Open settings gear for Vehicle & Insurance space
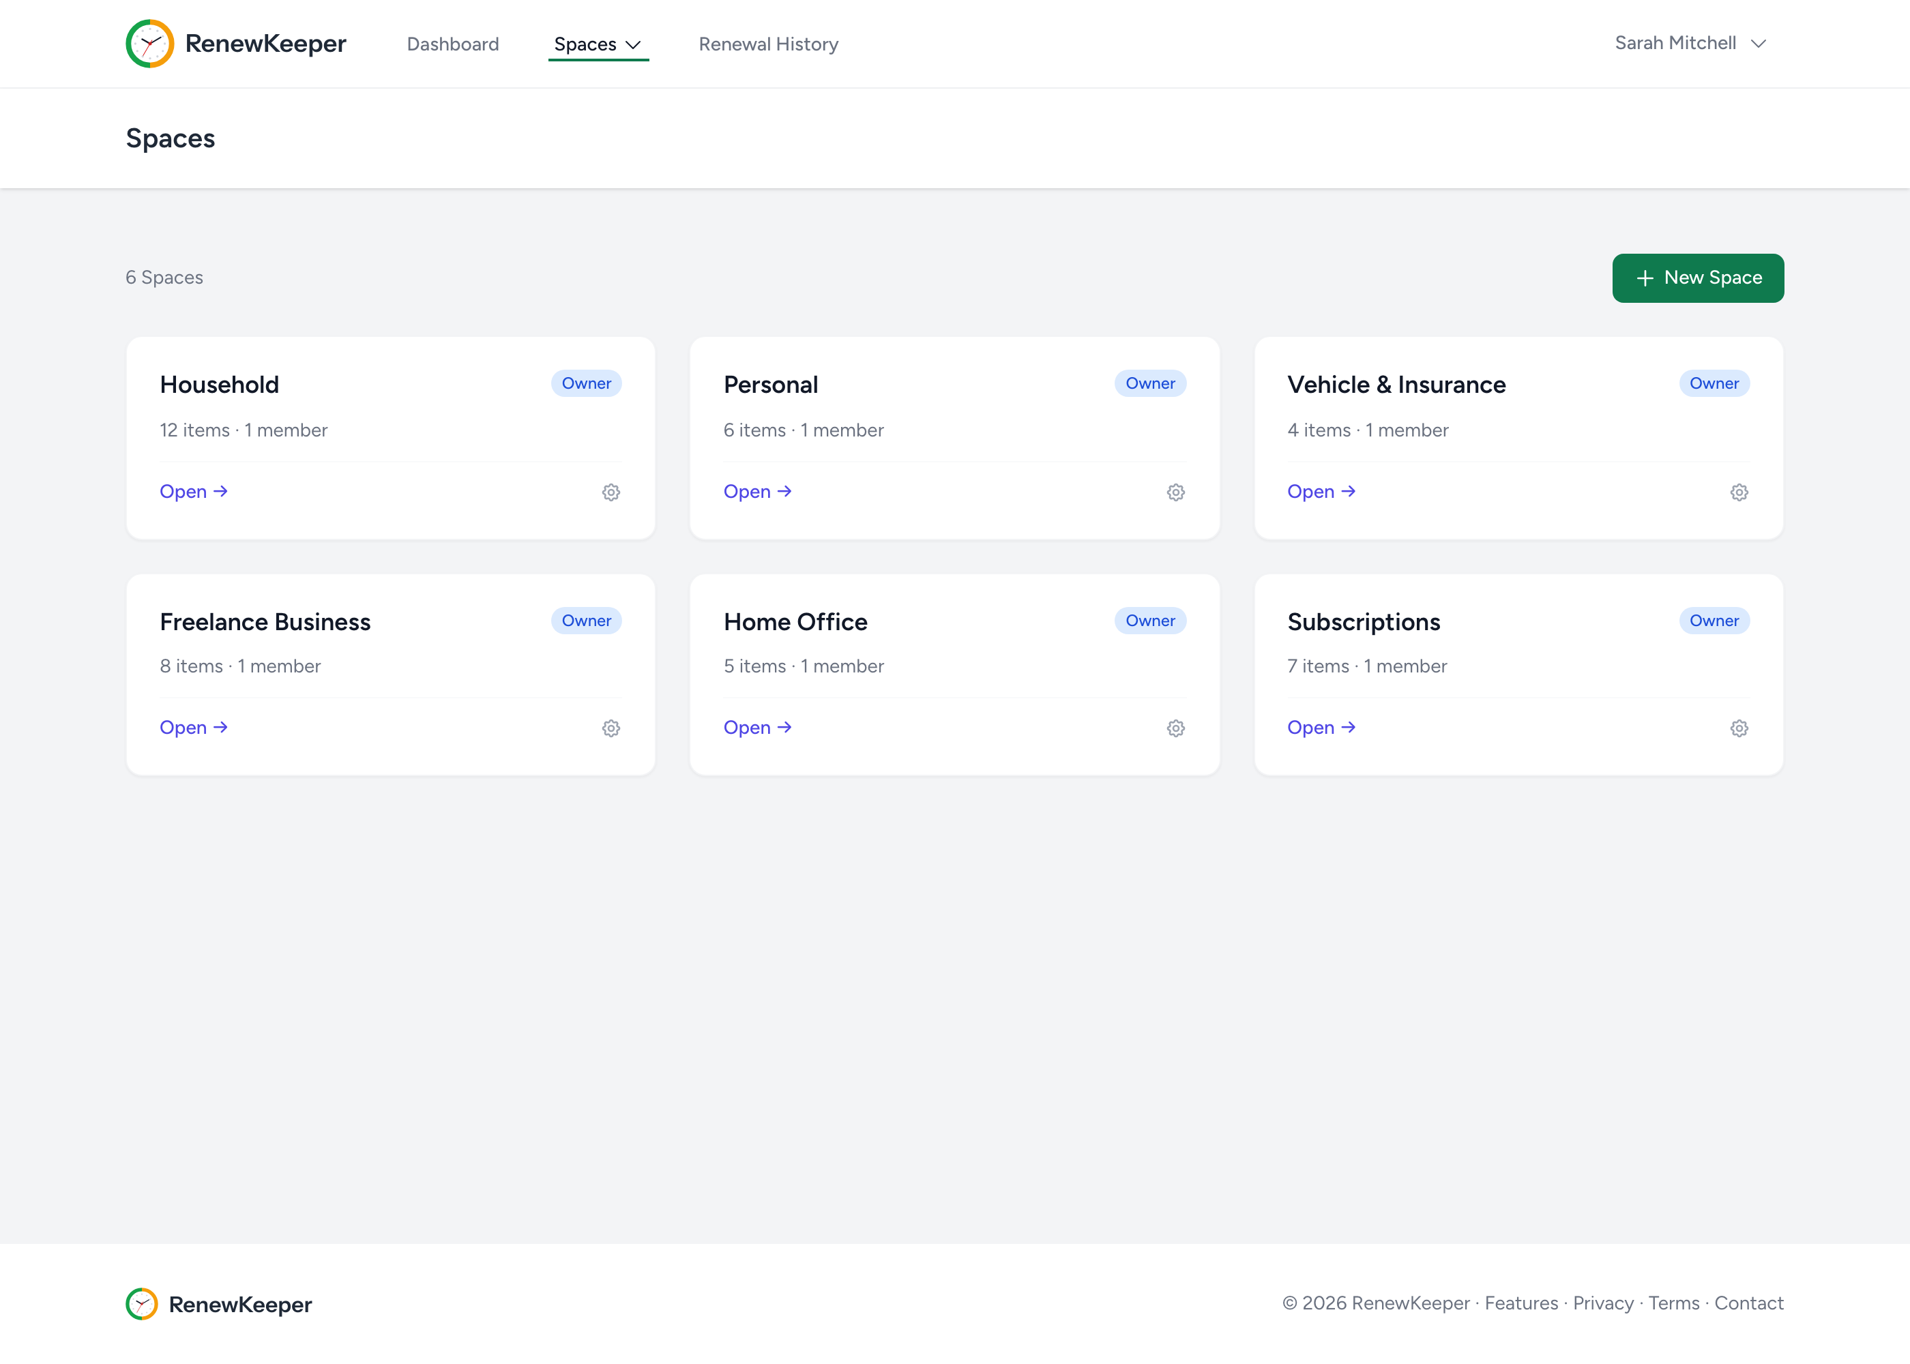This screenshot has height=1364, width=1910. [x=1739, y=492]
